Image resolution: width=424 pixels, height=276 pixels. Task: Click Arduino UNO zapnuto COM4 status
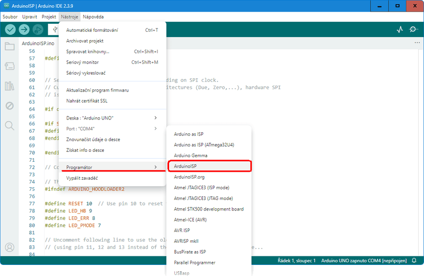tap(364, 261)
